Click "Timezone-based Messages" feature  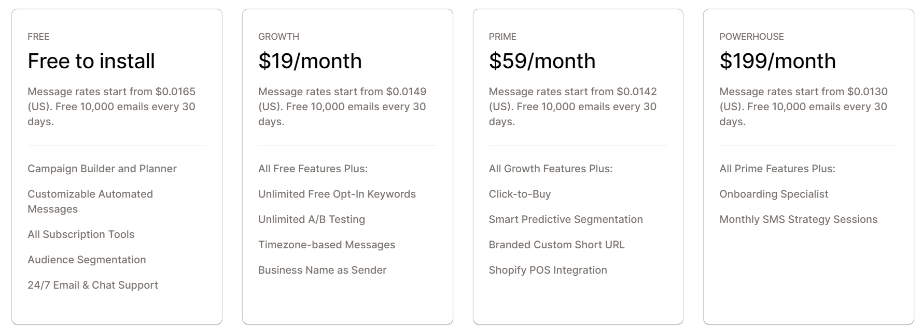coord(327,245)
